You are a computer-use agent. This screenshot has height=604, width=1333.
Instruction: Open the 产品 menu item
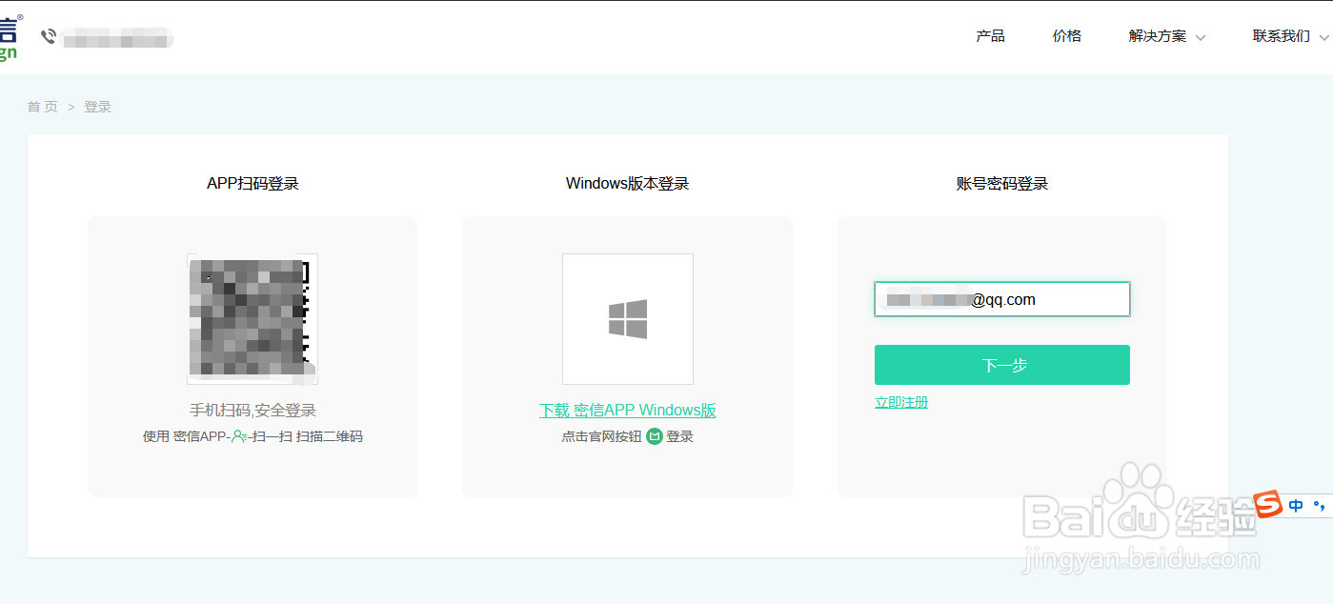coord(990,36)
